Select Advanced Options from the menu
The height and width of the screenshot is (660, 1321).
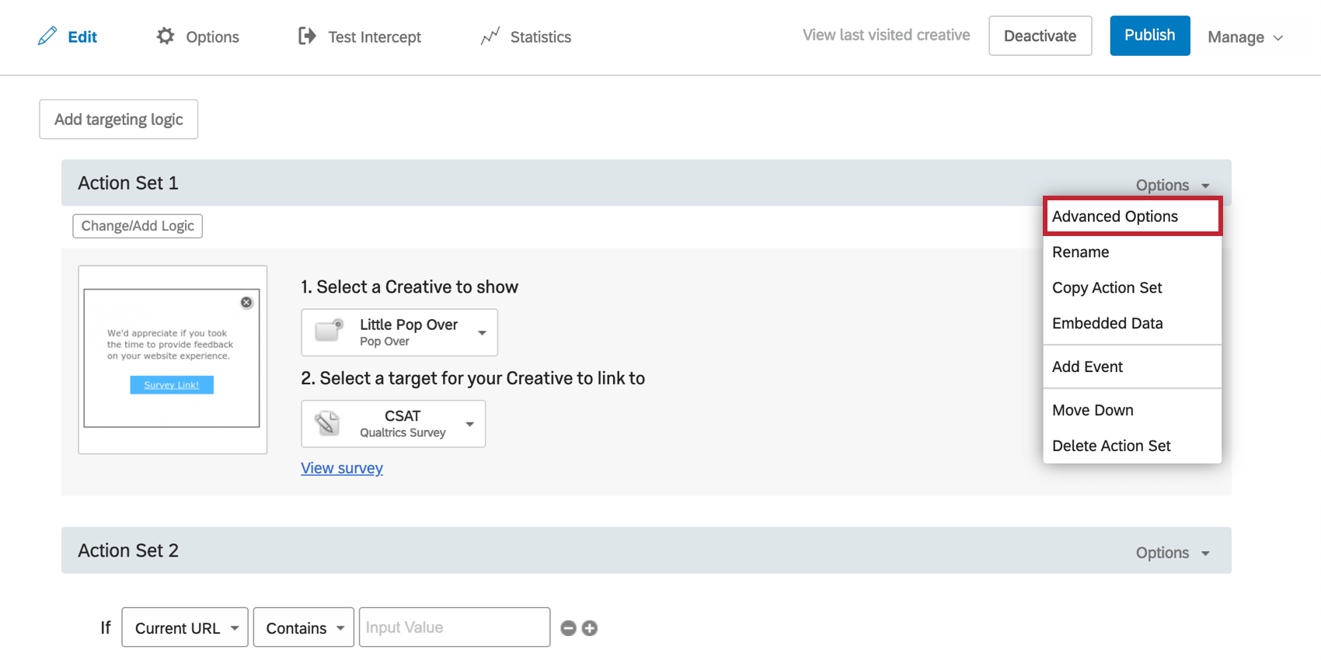[1115, 217]
